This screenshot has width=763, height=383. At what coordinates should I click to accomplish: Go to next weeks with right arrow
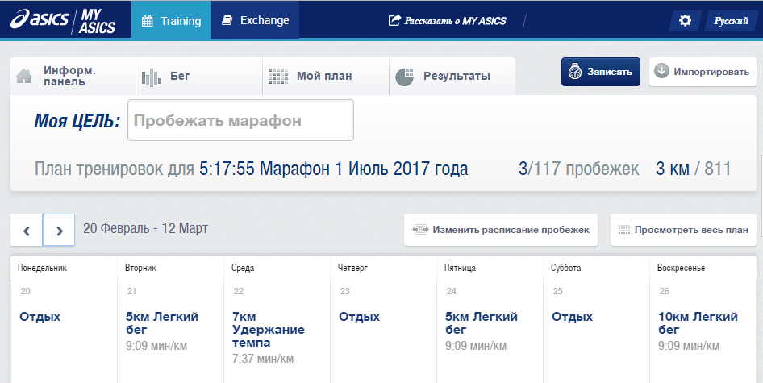[x=59, y=230]
